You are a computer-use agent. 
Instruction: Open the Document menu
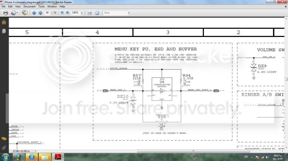click(29, 6)
